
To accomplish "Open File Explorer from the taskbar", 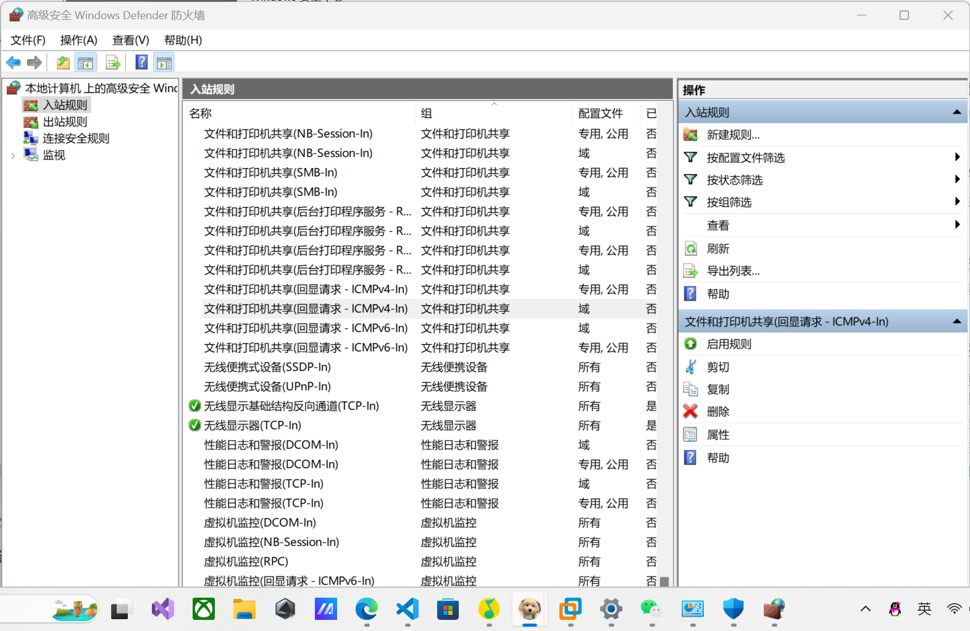I will (245, 609).
